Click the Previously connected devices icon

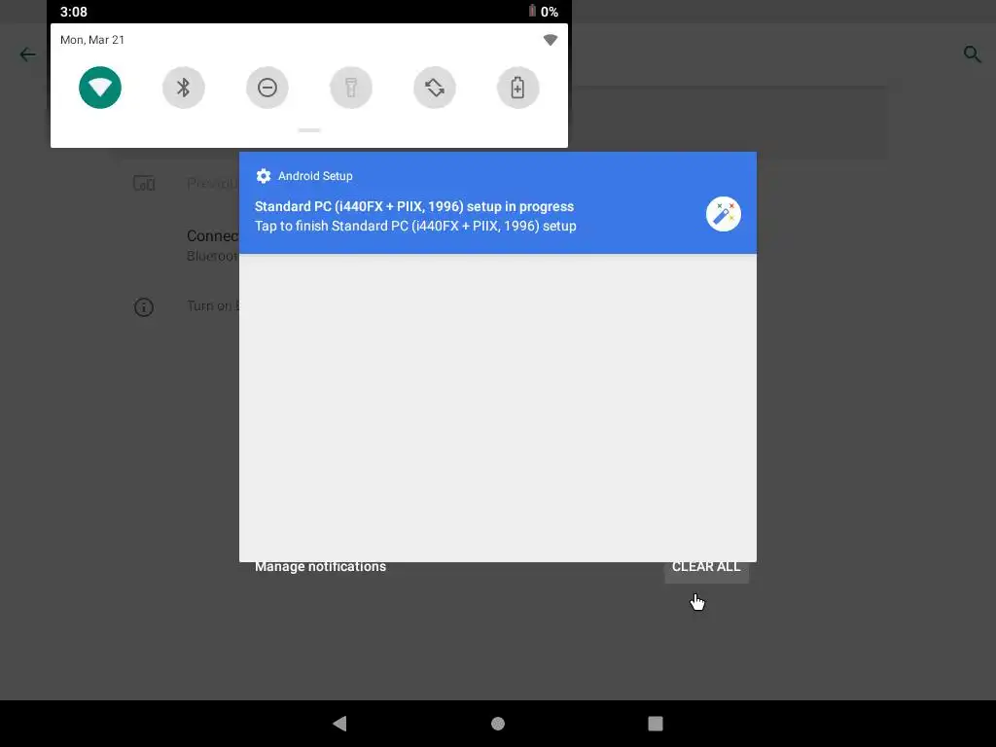144,184
